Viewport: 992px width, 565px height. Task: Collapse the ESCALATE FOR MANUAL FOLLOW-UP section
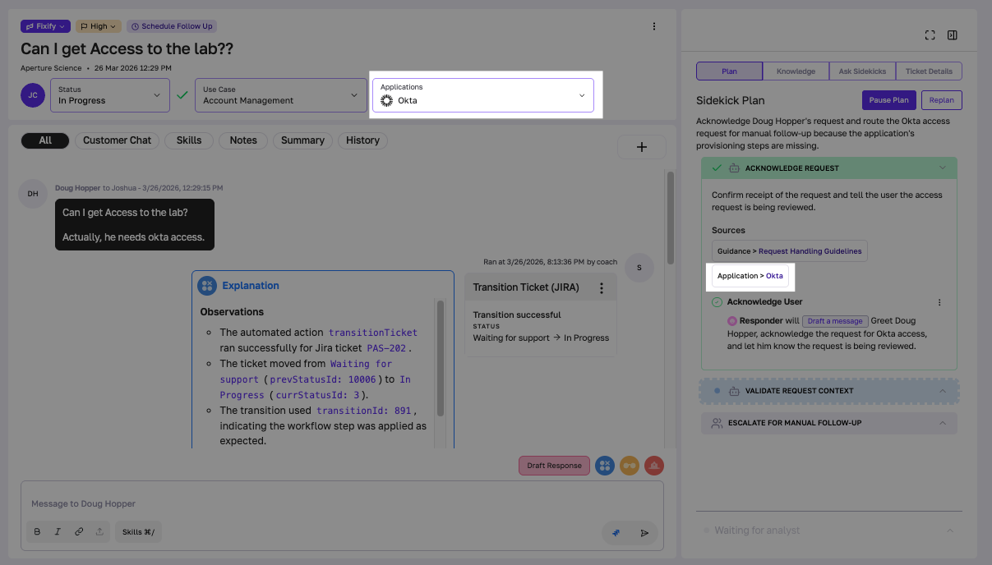click(943, 422)
